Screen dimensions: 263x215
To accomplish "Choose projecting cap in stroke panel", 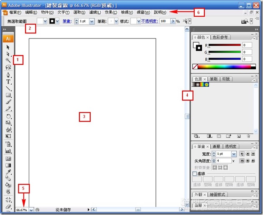I will coord(253,154).
